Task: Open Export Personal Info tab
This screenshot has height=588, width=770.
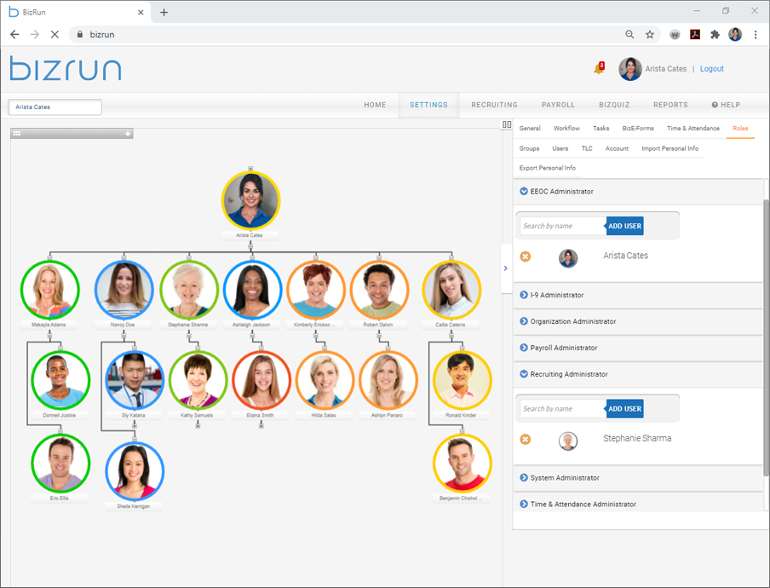Action: (548, 168)
